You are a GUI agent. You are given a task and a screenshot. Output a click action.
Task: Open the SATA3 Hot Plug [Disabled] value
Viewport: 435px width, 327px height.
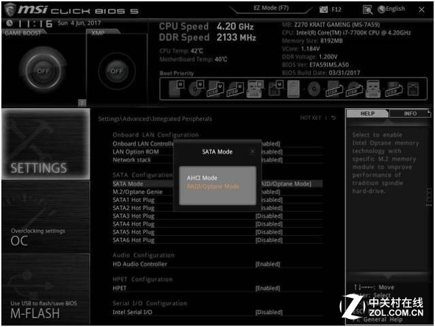[x=269, y=216]
